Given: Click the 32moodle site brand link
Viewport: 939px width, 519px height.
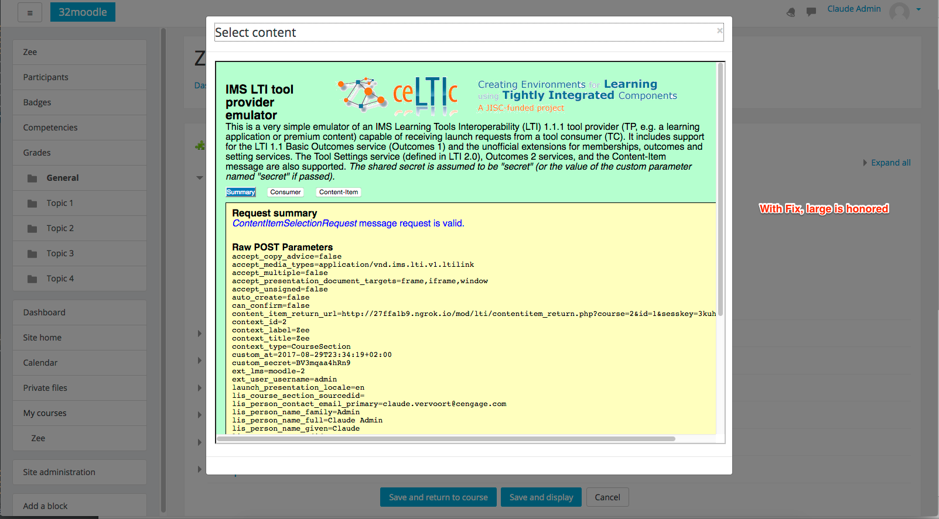Looking at the screenshot, I should tap(83, 12).
